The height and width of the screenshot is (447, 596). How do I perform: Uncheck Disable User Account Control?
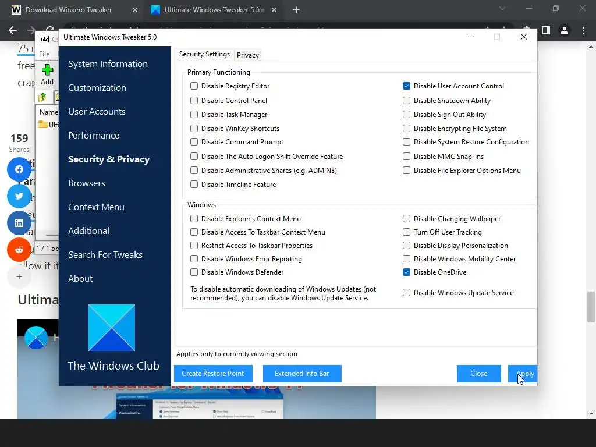coord(406,86)
